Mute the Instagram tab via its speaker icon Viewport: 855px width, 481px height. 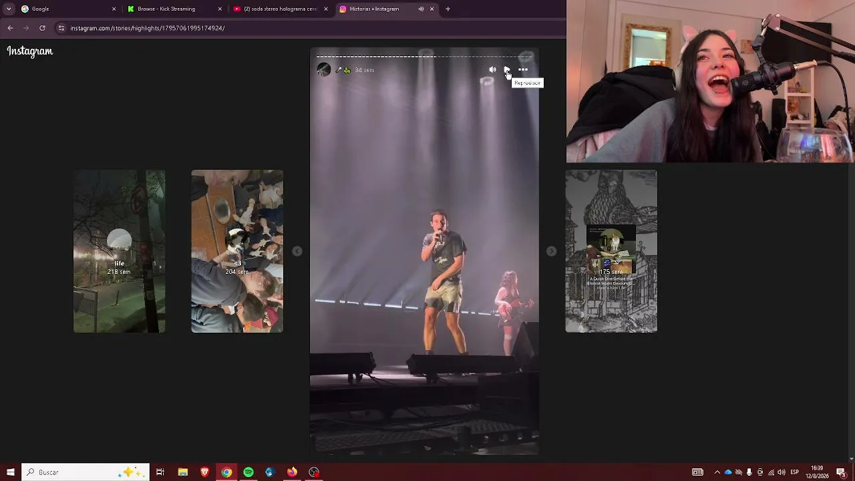point(421,9)
